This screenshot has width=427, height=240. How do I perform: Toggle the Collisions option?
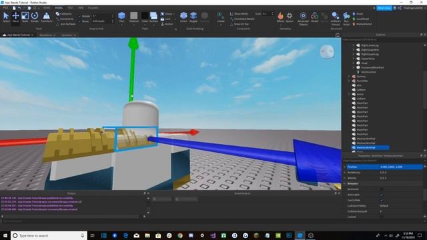tap(64, 14)
